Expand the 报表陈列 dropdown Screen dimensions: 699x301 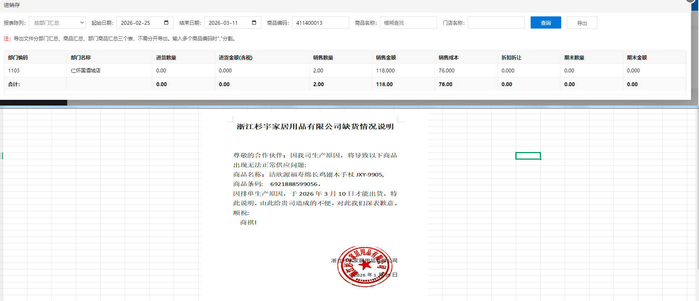(57, 23)
